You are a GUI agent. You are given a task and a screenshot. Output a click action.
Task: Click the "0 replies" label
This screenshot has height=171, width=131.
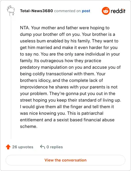[55, 147]
